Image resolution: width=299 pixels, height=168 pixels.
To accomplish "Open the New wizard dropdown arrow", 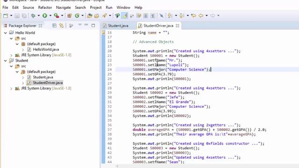I will coord(11,15).
